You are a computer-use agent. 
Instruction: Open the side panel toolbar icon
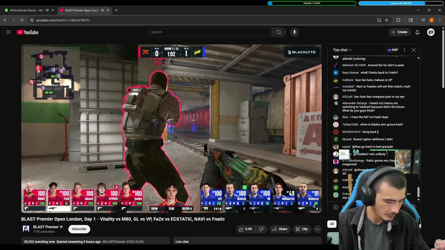point(411,20)
